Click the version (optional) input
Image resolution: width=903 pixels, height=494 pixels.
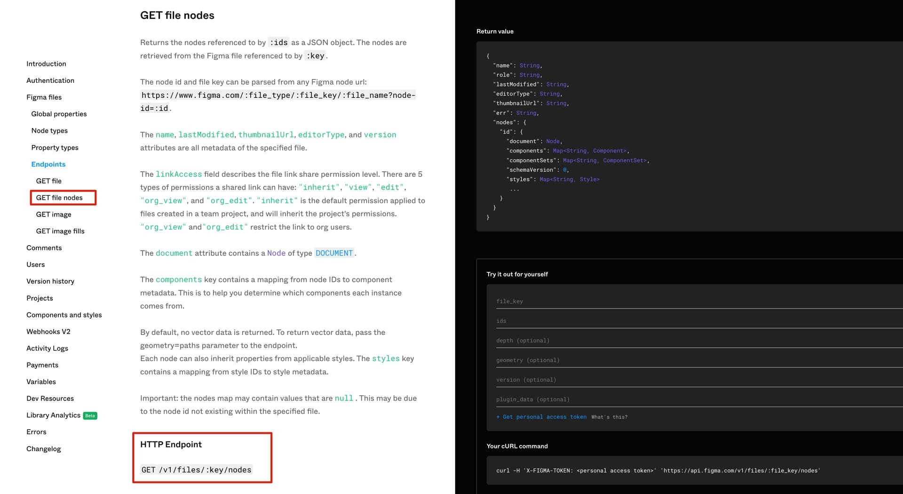pos(699,380)
